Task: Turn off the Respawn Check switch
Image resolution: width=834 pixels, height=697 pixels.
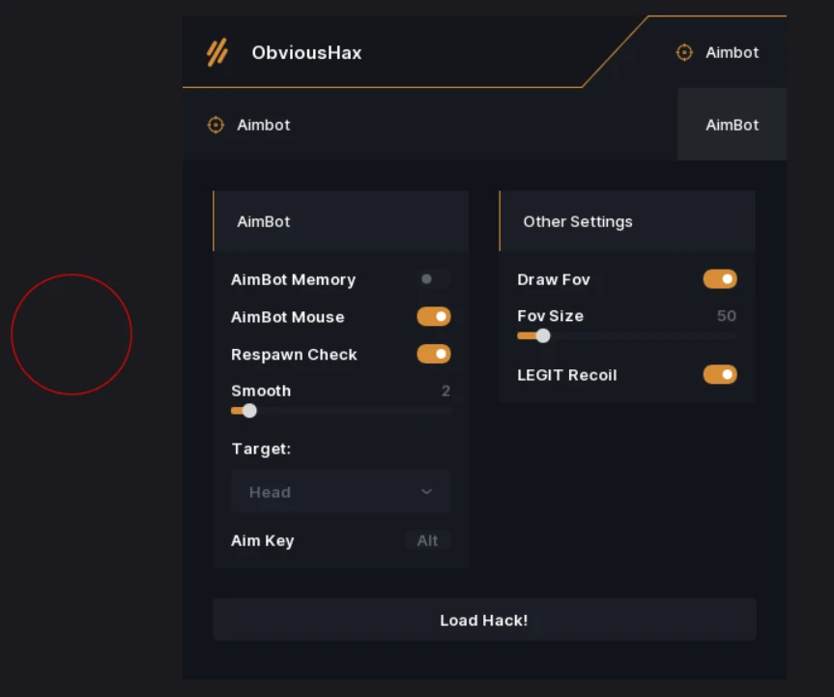Action: 434,354
